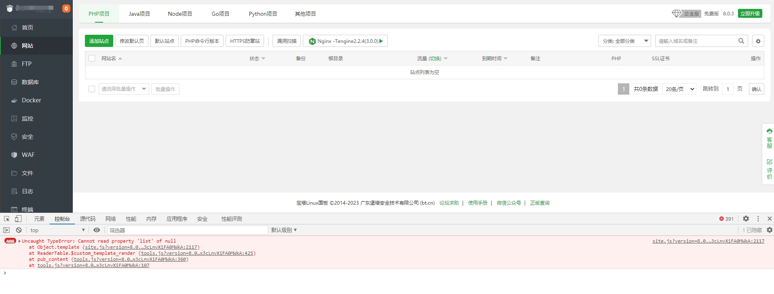Tick the batch operation checkbox below table
The width and height of the screenshot is (774, 294).
coord(92,89)
